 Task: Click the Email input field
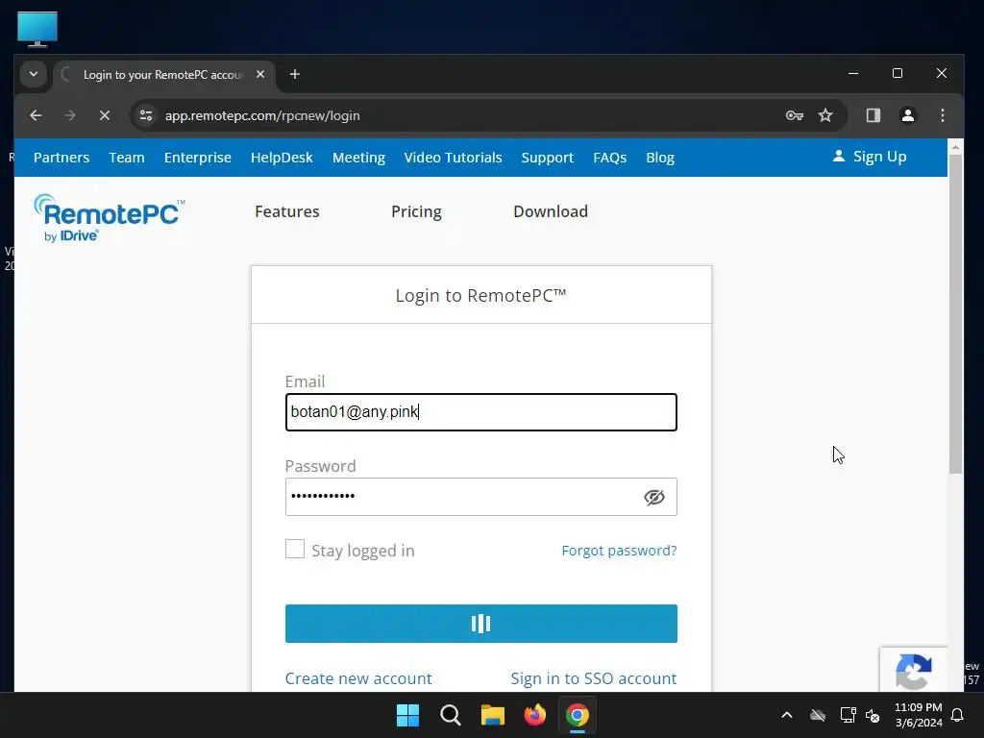click(481, 412)
